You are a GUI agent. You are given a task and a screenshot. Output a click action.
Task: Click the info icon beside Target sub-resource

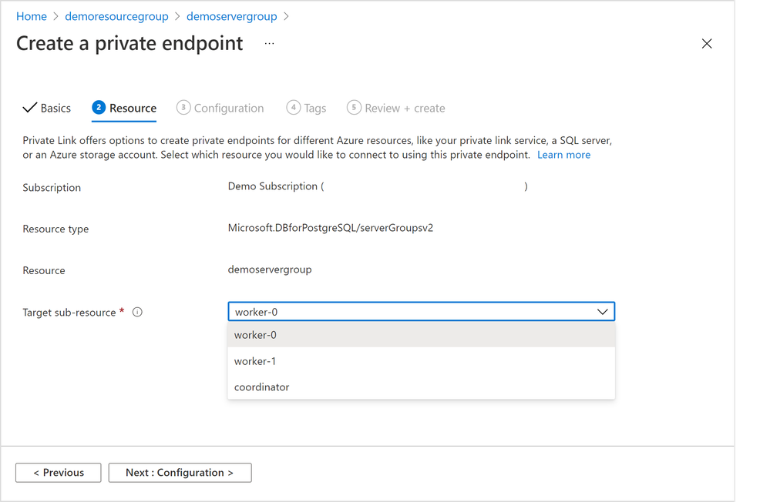coord(138,313)
